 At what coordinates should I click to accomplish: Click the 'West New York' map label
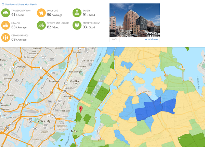coord(75,82)
